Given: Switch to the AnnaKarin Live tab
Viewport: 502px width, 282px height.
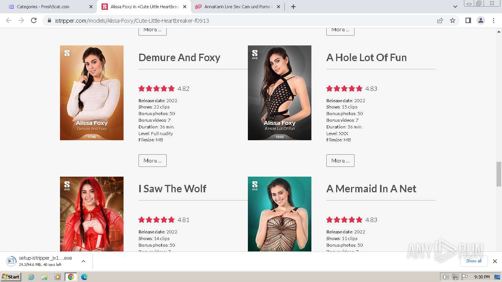Looking at the screenshot, I should pyautogui.click(x=238, y=7).
